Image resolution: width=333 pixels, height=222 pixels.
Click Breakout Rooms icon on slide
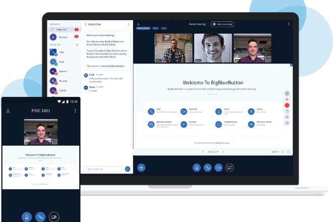151,124
